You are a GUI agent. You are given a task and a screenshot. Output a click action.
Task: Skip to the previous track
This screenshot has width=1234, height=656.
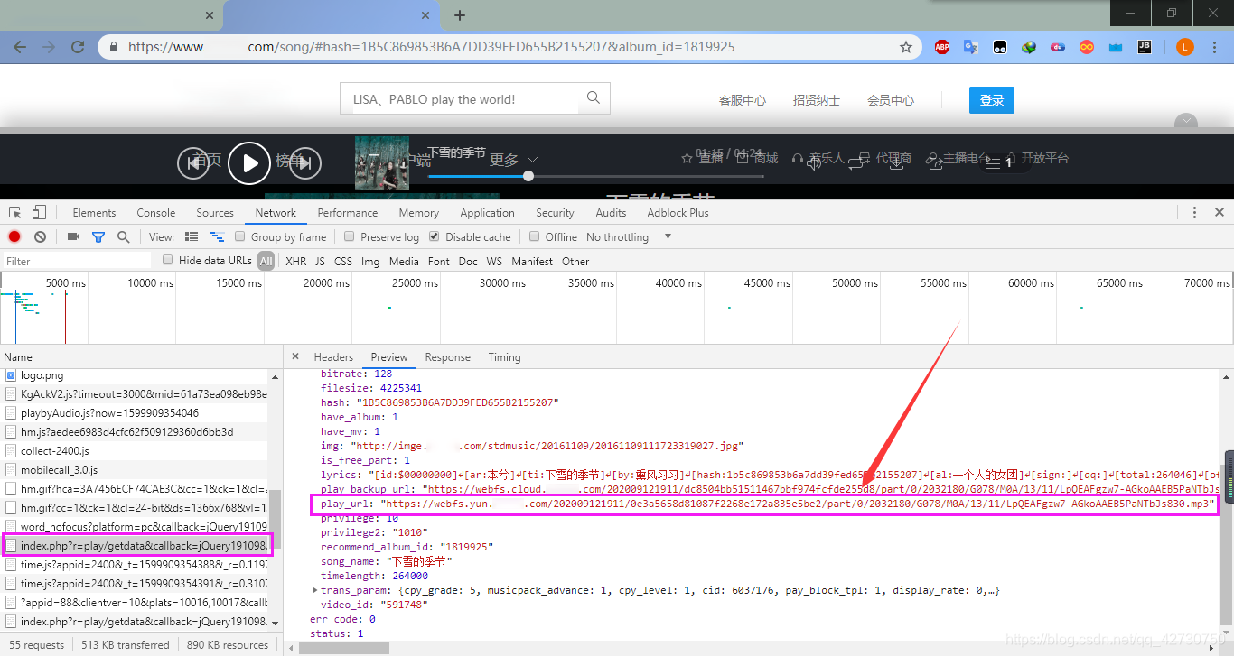click(192, 162)
